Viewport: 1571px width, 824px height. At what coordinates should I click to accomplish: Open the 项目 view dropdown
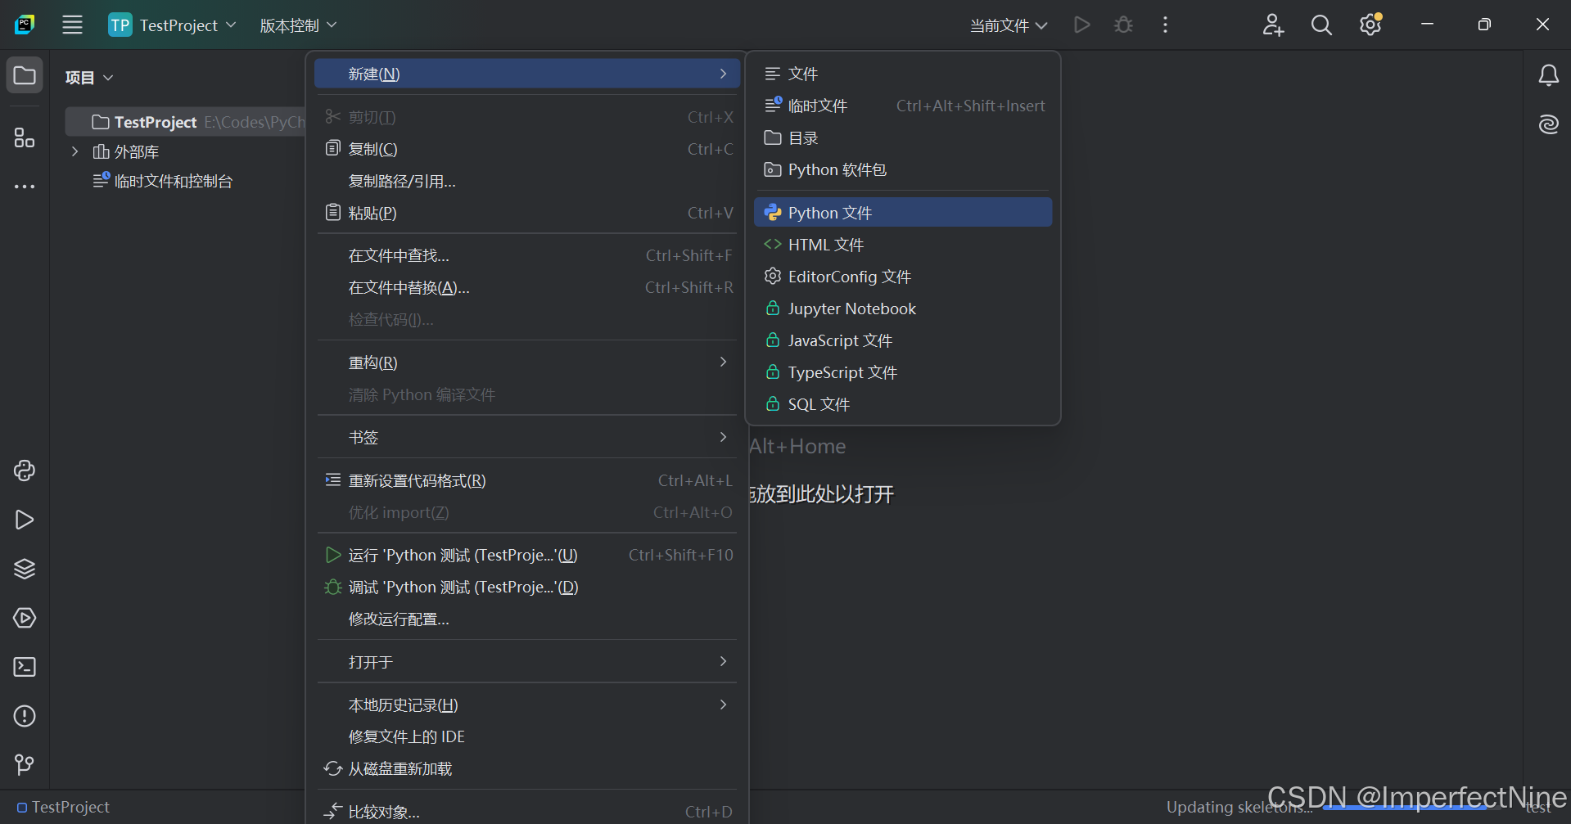[x=89, y=77]
